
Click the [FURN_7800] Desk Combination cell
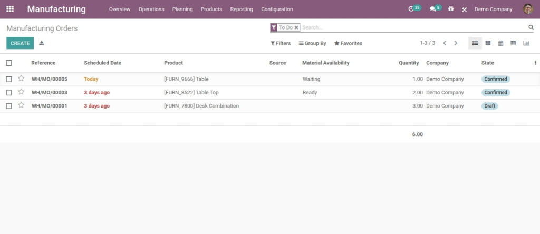click(201, 106)
